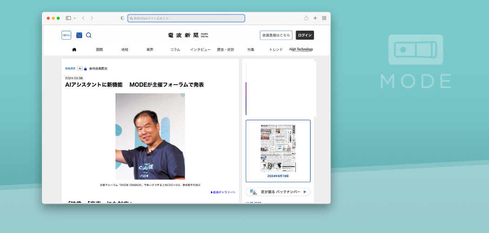The width and height of the screenshot is (489, 233).
Task: Click the 会員登録はこちら button
Action: [276, 35]
